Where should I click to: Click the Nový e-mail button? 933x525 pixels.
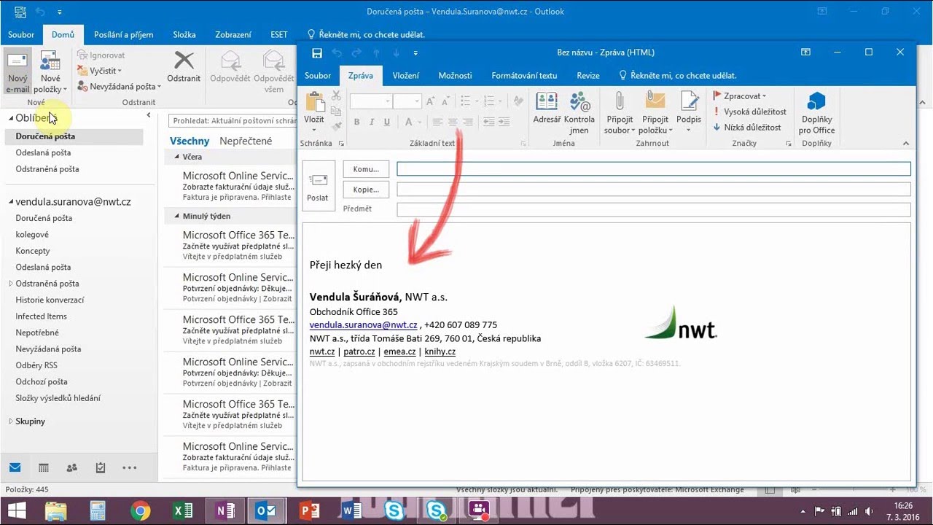(17, 72)
